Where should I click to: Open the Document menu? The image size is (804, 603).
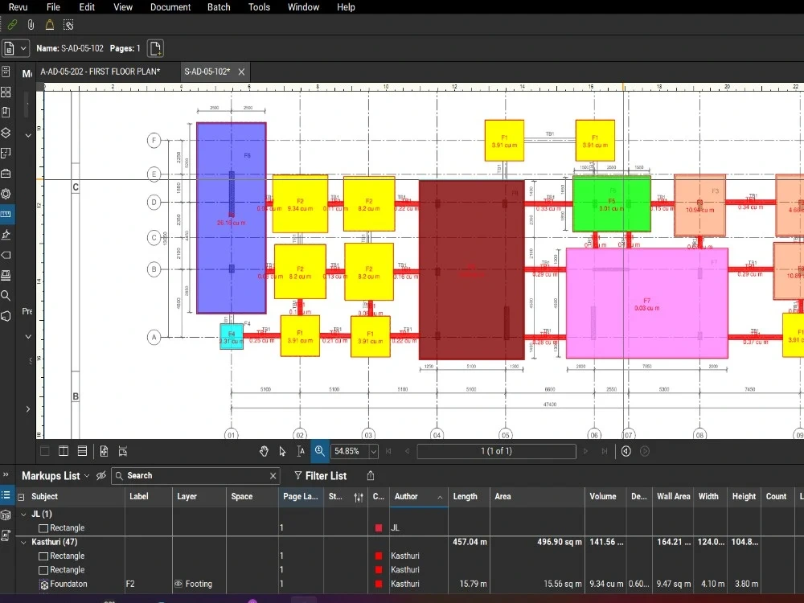click(170, 7)
